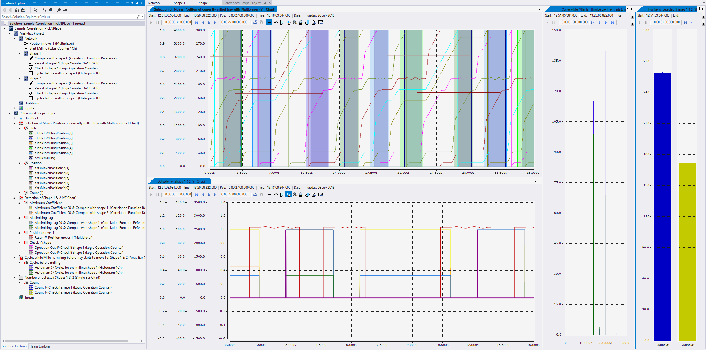Click the undo zoom arrow in the Mover Position chart
Image resolution: width=706 pixels, height=350 pixels.
pos(255,22)
